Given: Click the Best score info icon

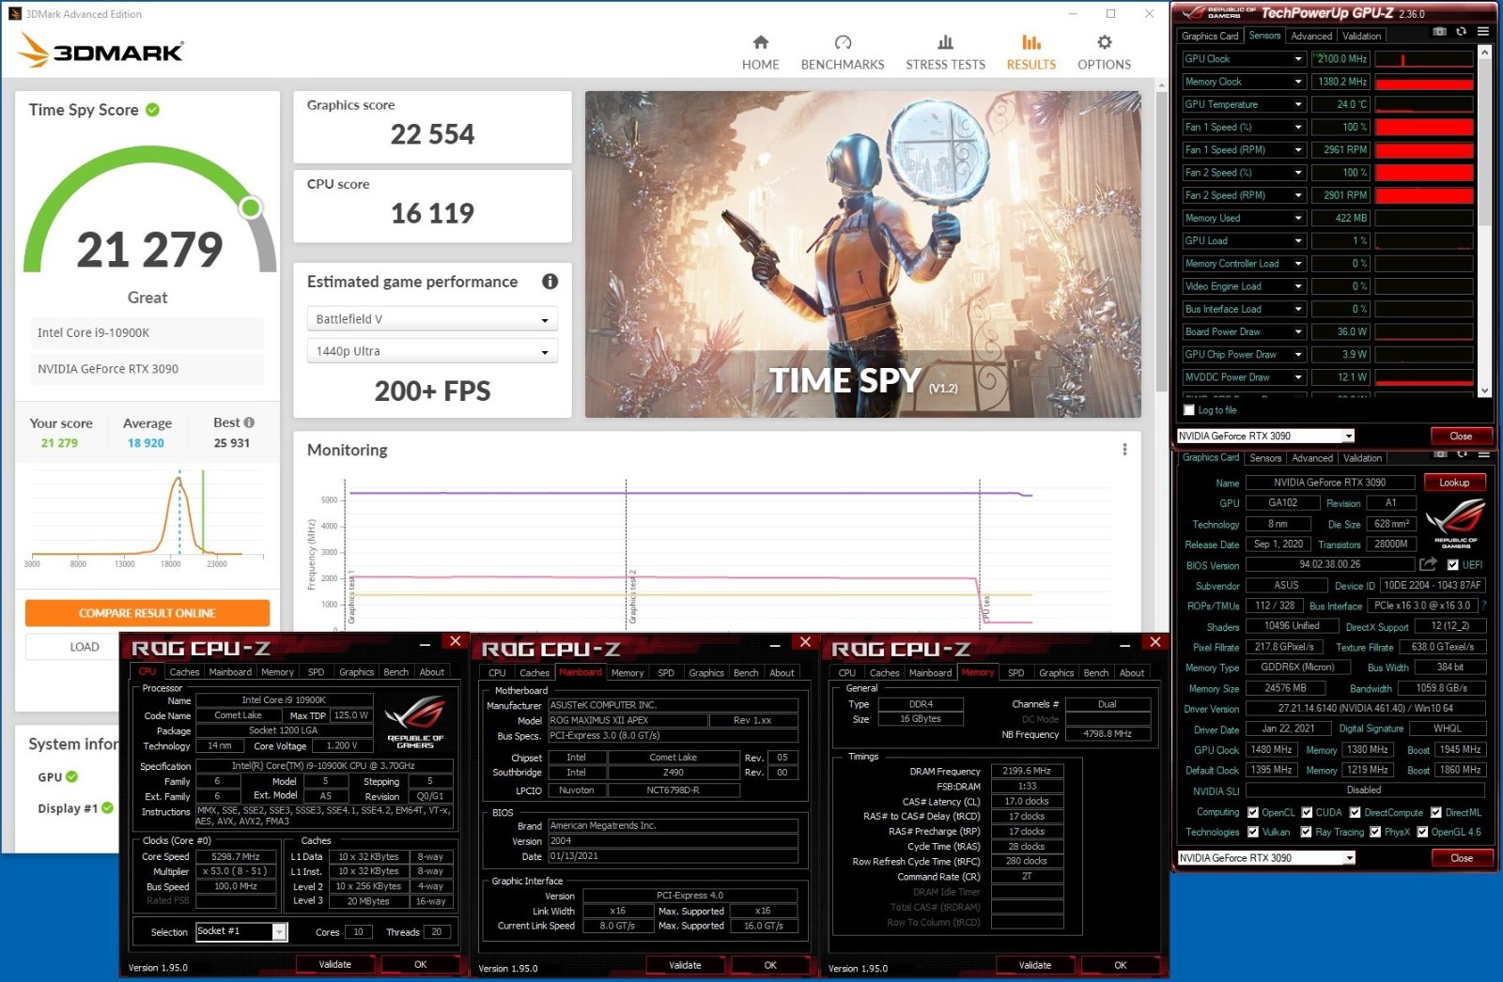Looking at the screenshot, I should click(249, 422).
